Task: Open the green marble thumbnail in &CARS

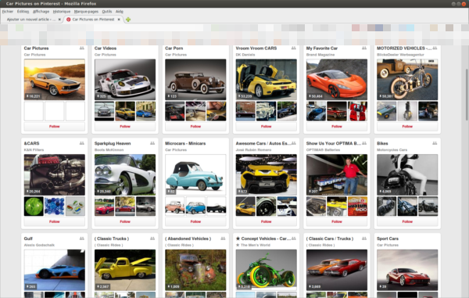Action: tap(34, 206)
